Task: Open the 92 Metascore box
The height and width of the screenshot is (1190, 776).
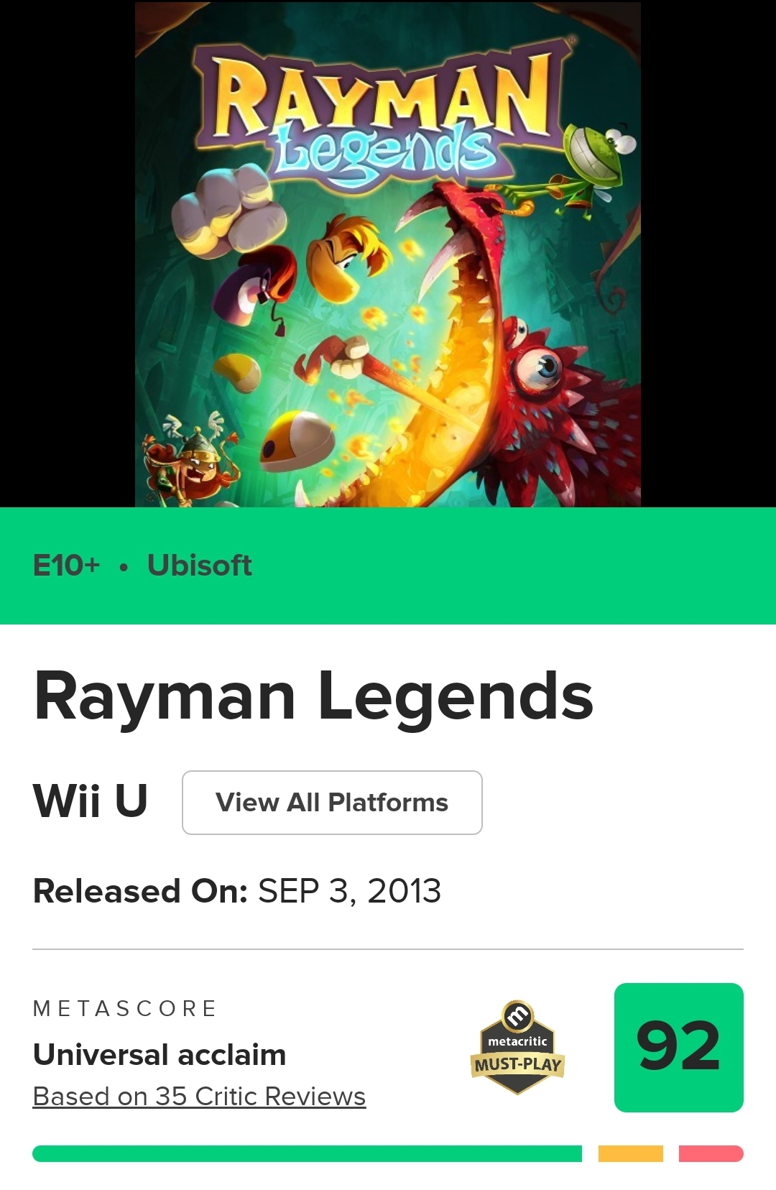Action: [x=678, y=1047]
